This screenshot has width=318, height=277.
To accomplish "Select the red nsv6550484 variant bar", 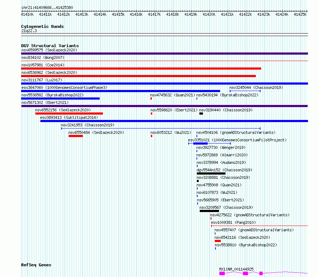I will pyautogui.click(x=76, y=136).
